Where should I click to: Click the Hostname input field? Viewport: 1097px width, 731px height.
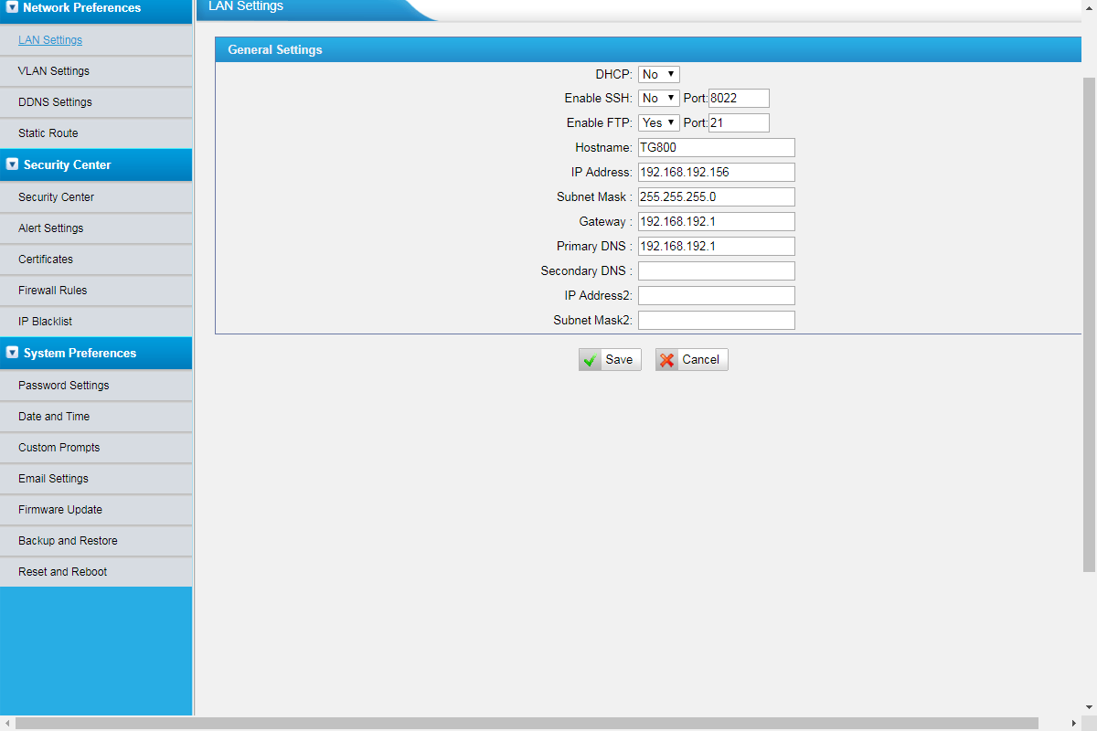pos(716,147)
